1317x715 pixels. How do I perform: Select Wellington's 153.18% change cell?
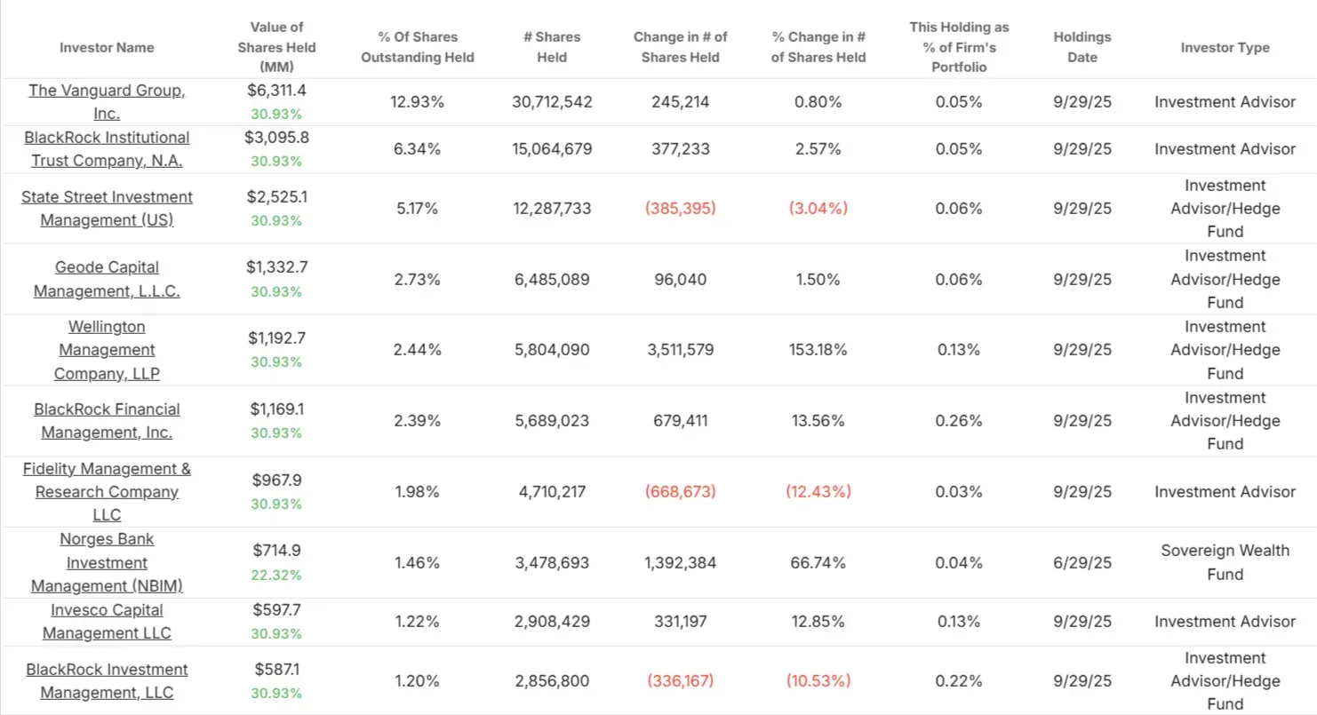pos(818,350)
